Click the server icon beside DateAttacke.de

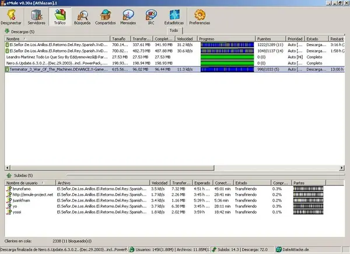click(279, 249)
